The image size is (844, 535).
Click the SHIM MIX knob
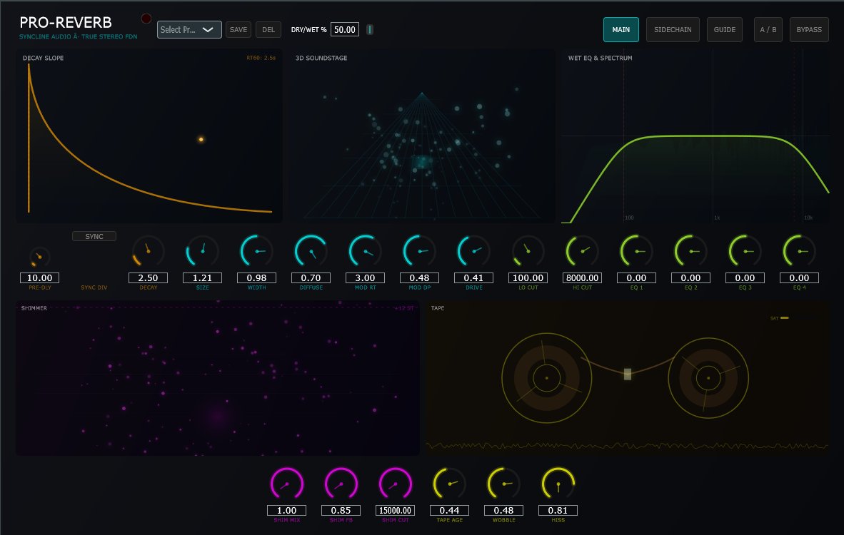(x=286, y=484)
